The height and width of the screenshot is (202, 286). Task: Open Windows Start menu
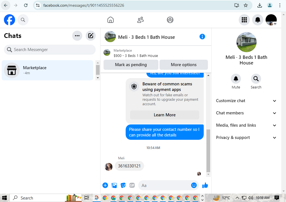[4, 198]
